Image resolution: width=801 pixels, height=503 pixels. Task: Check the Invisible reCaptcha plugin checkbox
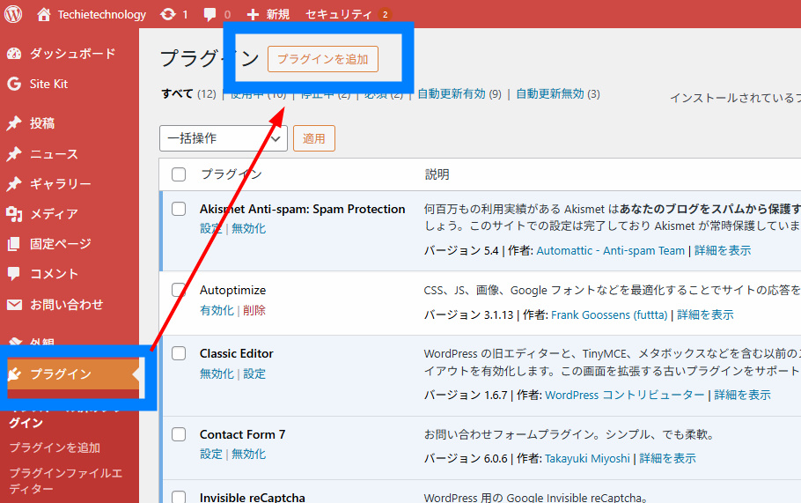179,497
